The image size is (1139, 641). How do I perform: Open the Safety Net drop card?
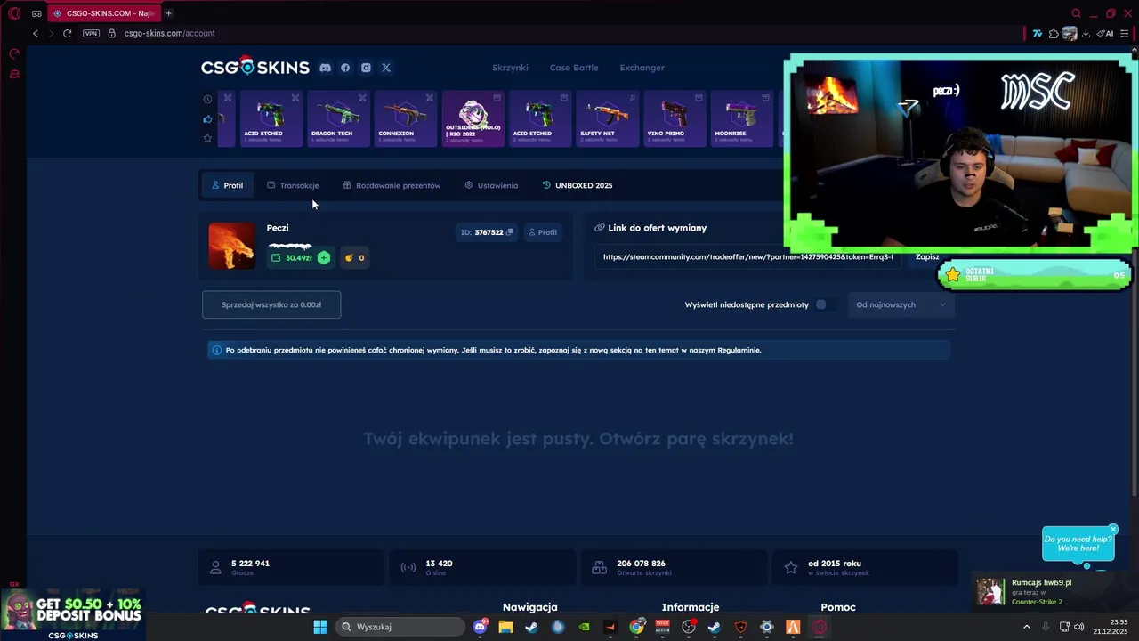pos(607,118)
